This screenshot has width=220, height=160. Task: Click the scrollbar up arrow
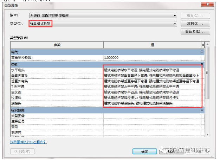click(x=207, y=44)
